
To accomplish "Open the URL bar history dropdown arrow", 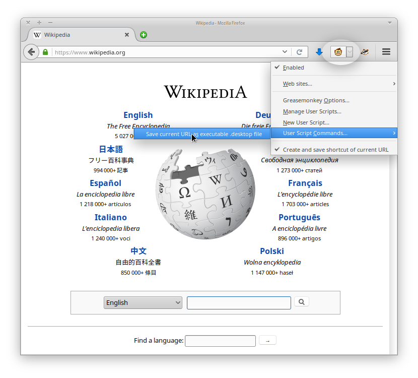I will click(285, 52).
